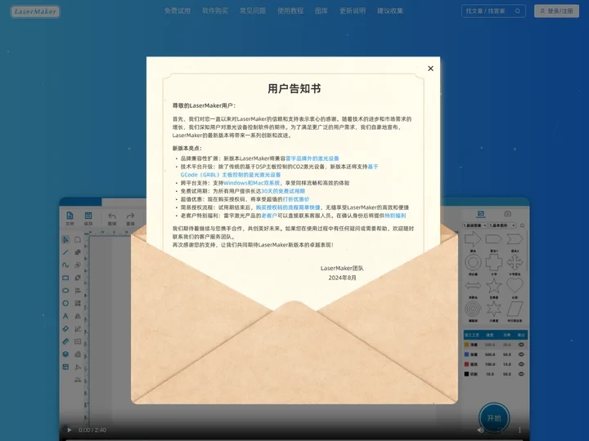Pick the six-point star shape
Image resolution: width=589 pixels, height=441 pixels.
click(493, 309)
